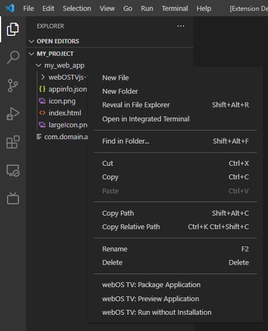Collapse the MY_PROJECT section
Image resolution: width=268 pixels, height=331 pixels.
31,54
